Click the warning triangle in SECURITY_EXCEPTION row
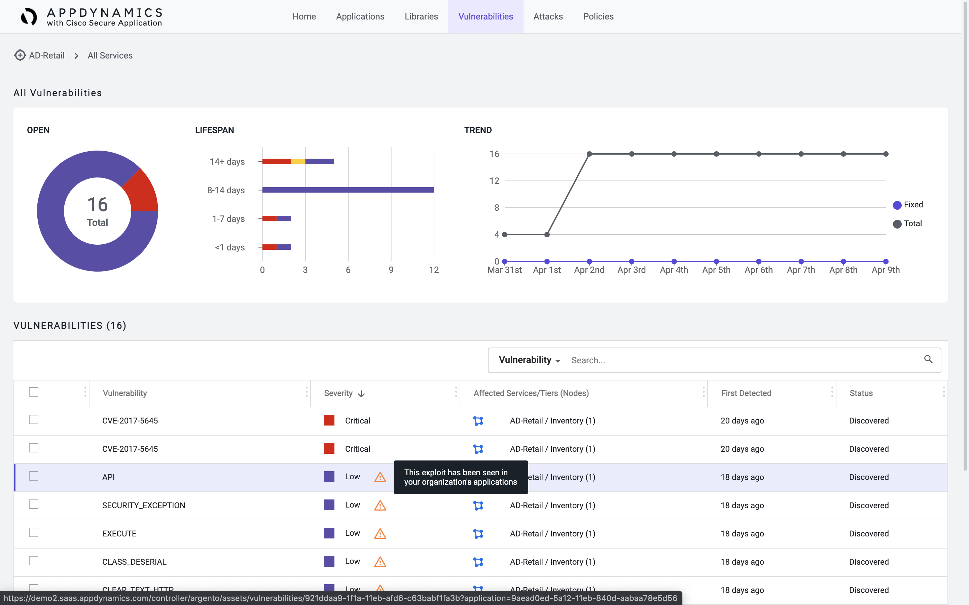The height and width of the screenshot is (605, 969). pos(380,506)
